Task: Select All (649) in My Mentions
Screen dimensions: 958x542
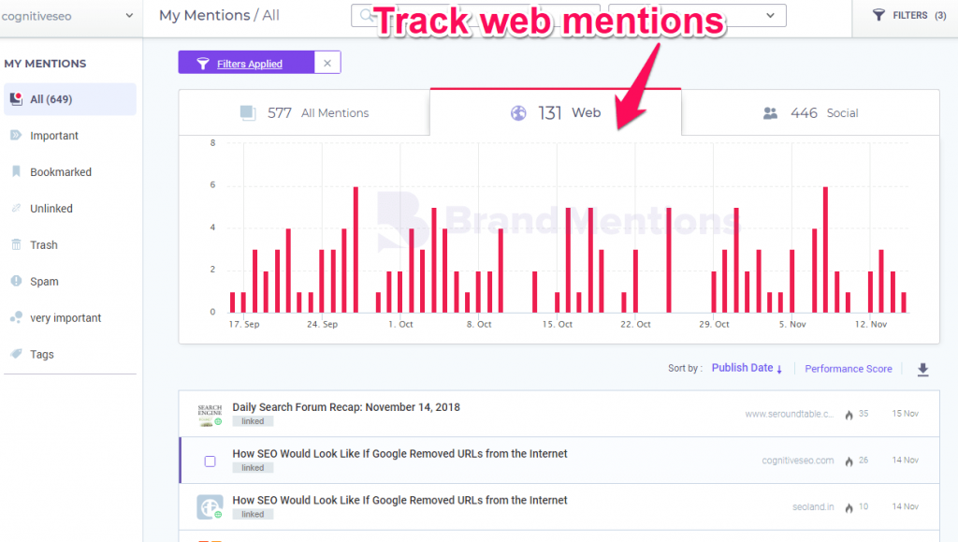Action: (69, 99)
